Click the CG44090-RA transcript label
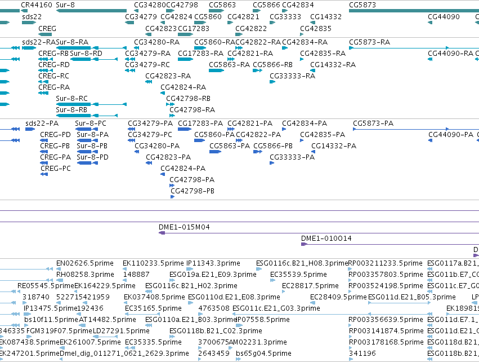The height and width of the screenshot is (362, 479). click(451, 53)
